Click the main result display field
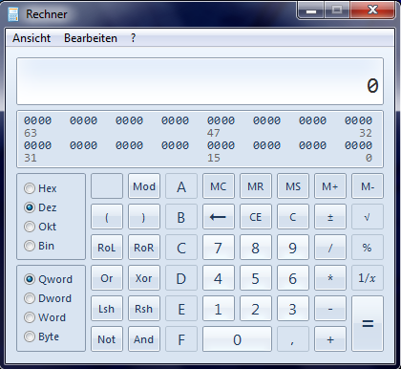 (x=200, y=81)
